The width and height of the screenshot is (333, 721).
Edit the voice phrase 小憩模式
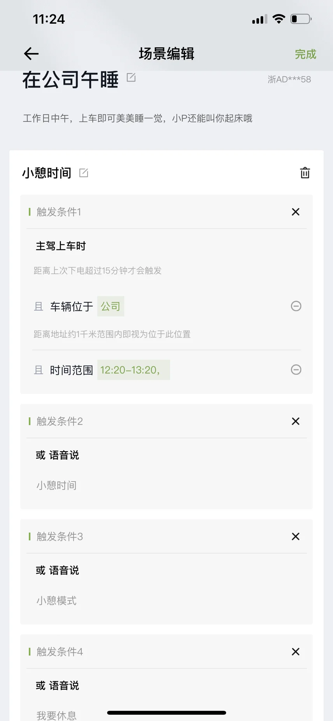click(56, 601)
